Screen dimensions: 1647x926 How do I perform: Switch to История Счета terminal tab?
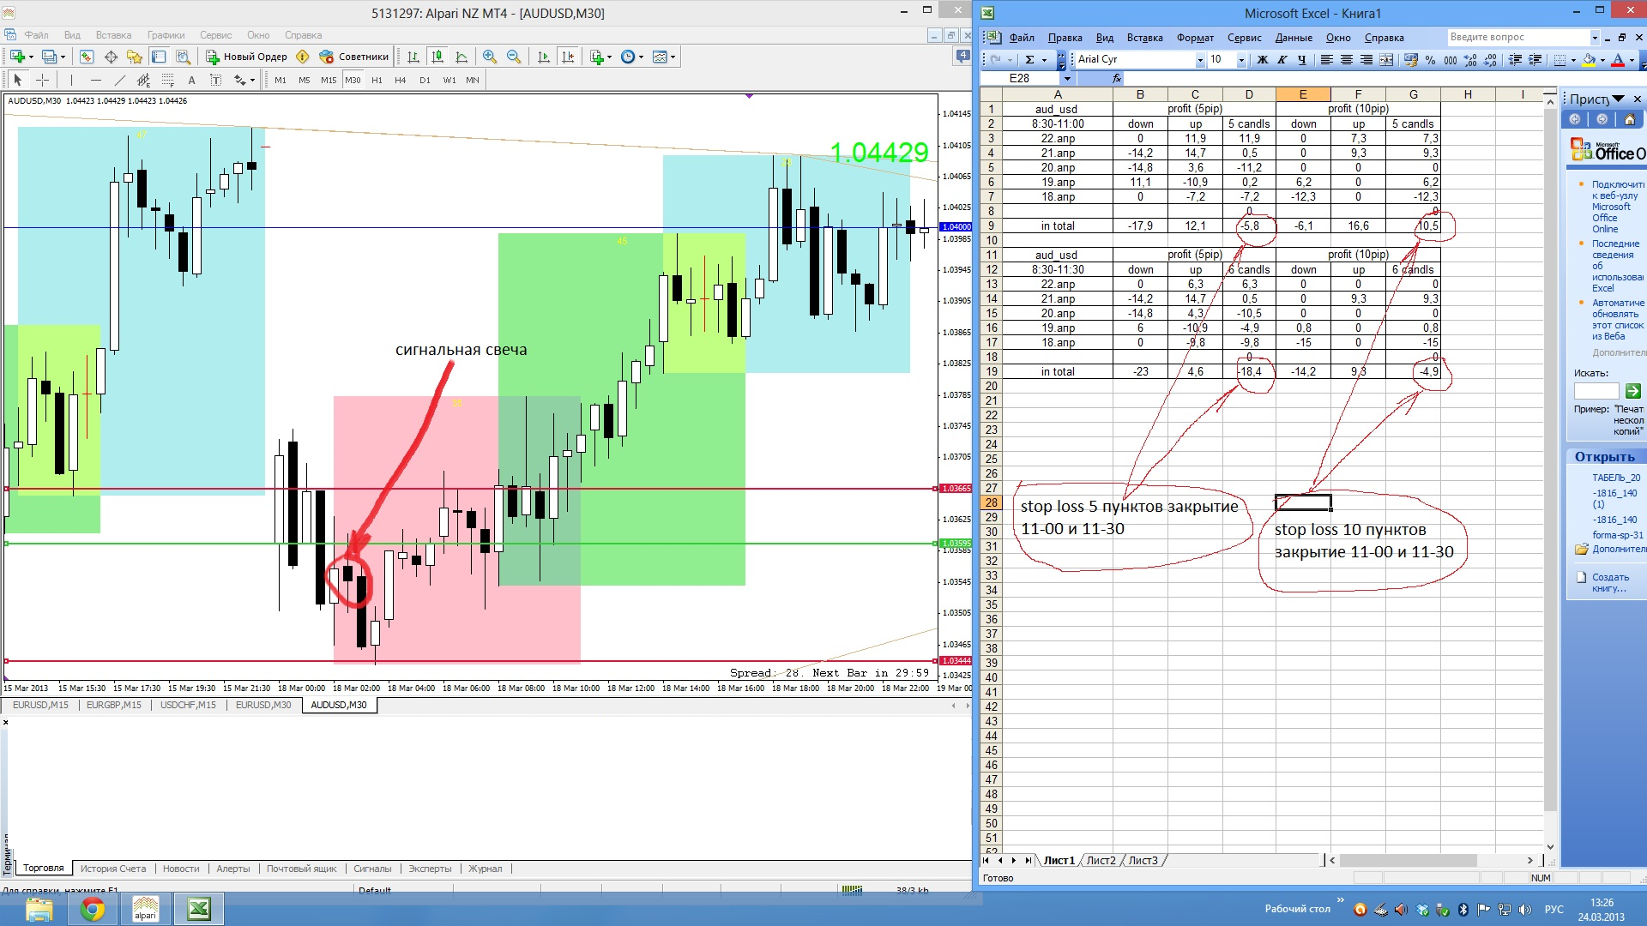click(x=113, y=869)
